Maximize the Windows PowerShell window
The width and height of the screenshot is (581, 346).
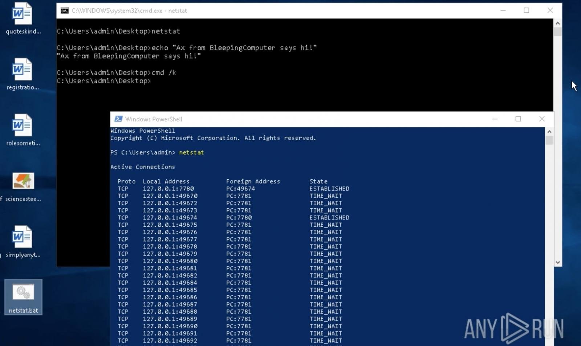(518, 119)
